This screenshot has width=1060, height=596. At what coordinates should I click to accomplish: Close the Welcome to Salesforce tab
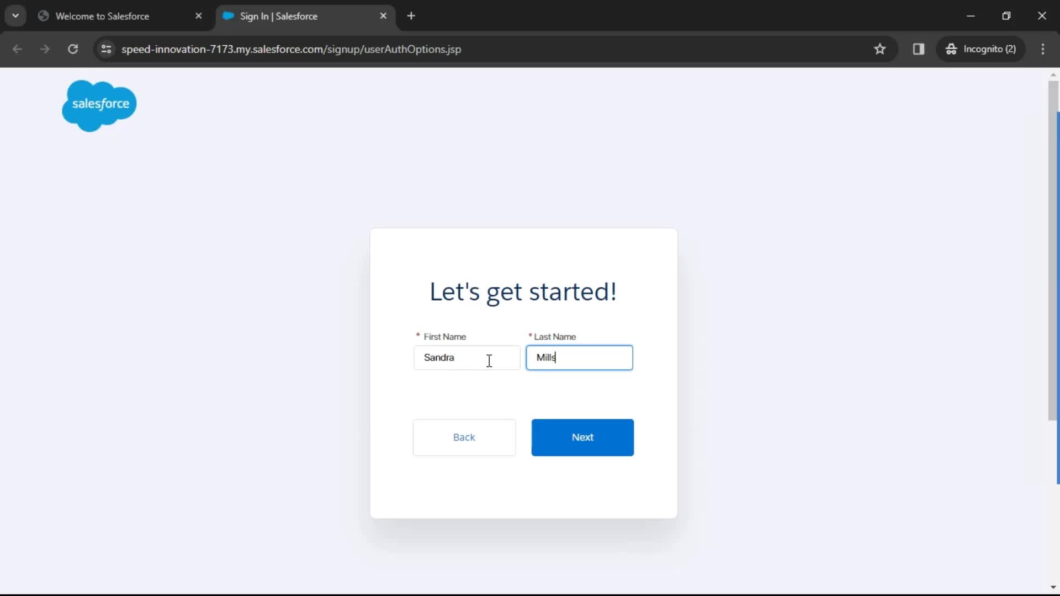coord(199,16)
